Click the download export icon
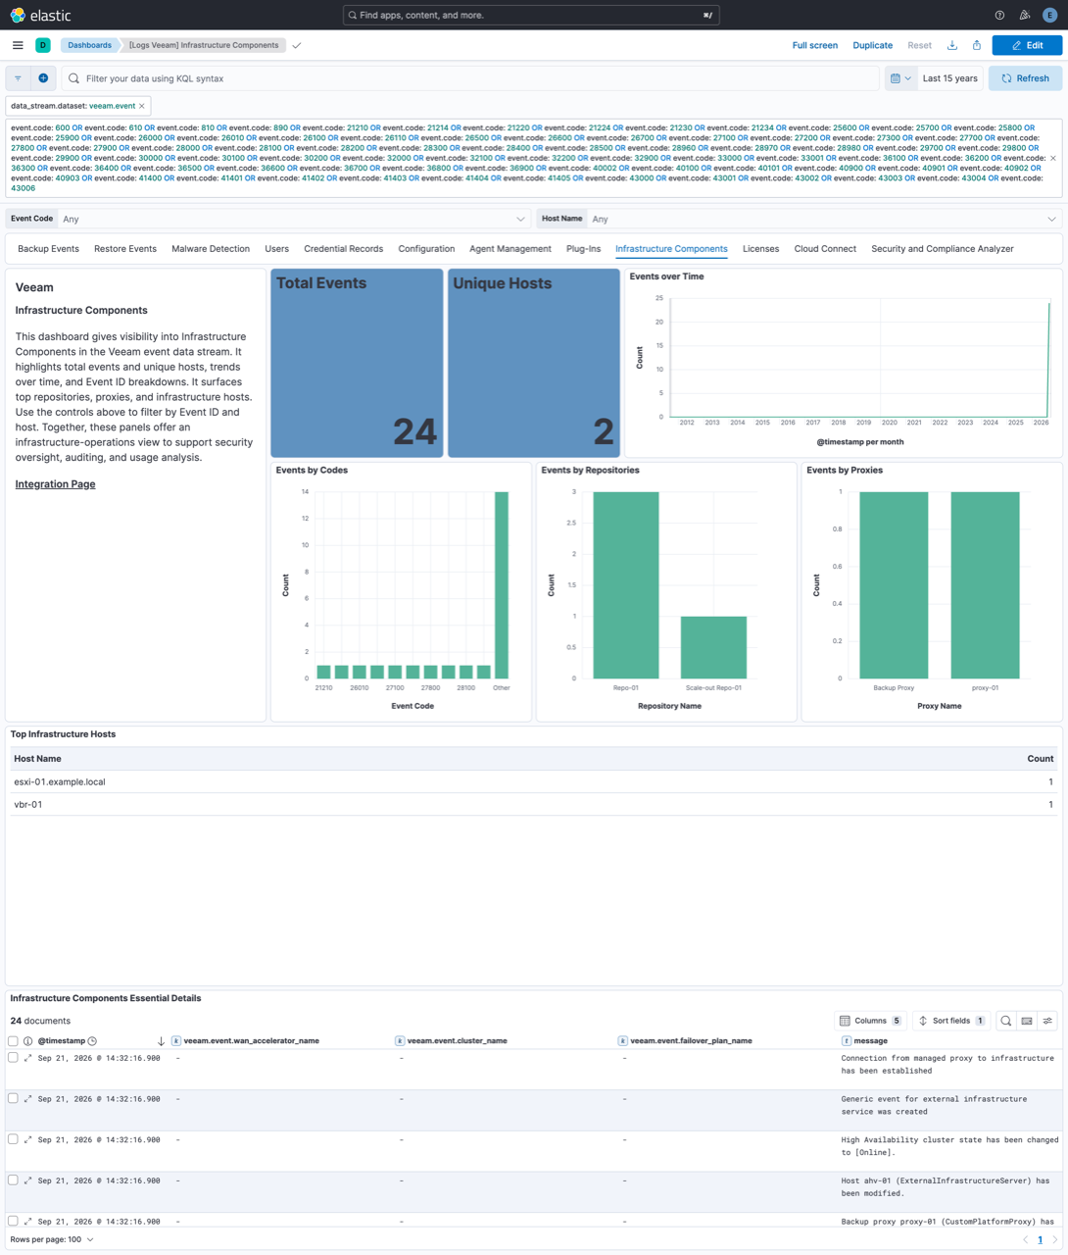 click(x=952, y=45)
